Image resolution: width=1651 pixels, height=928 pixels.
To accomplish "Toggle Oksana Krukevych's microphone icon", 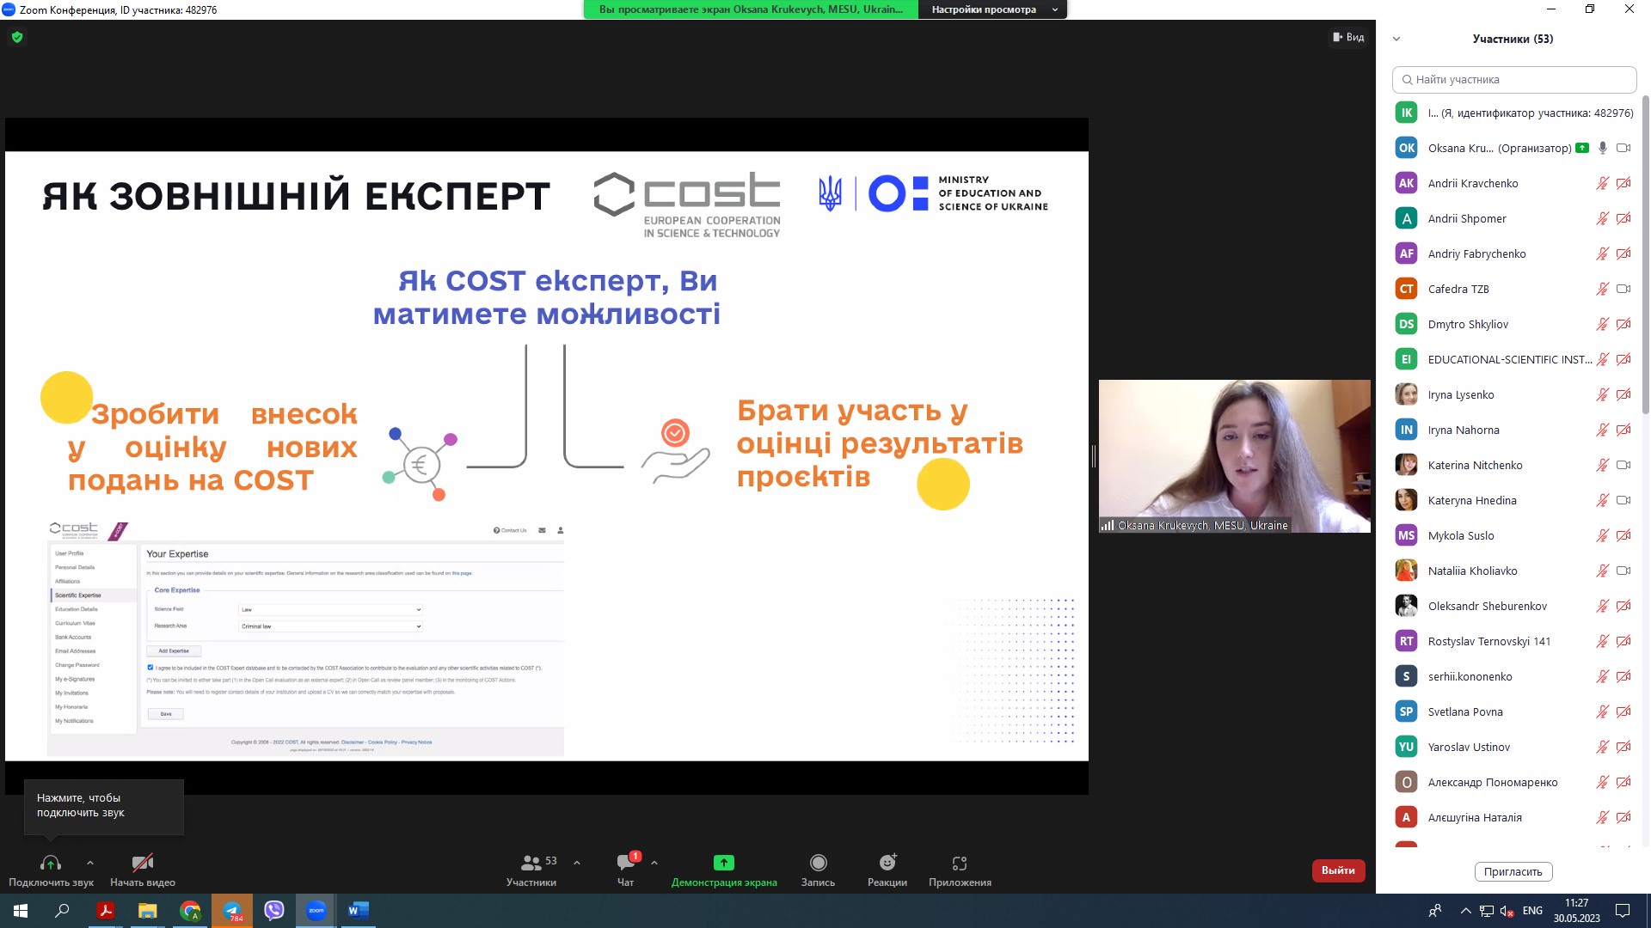I will tap(1603, 148).
